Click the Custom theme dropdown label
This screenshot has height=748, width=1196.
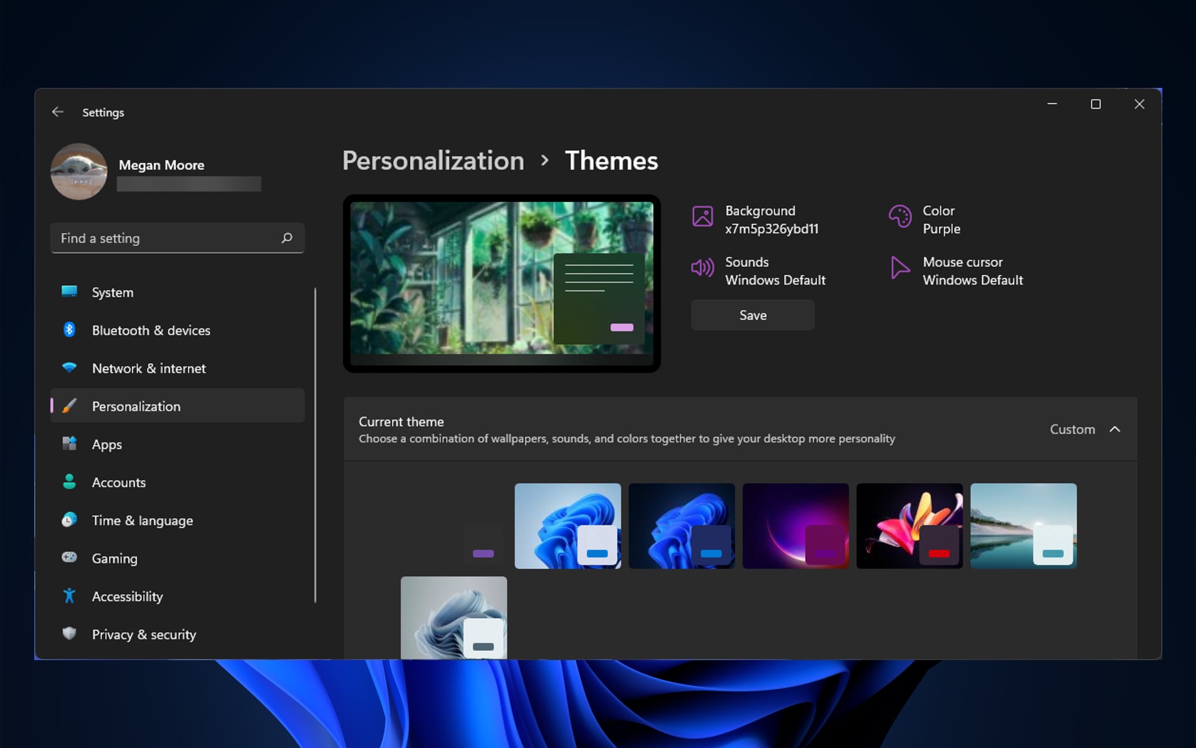click(x=1072, y=429)
